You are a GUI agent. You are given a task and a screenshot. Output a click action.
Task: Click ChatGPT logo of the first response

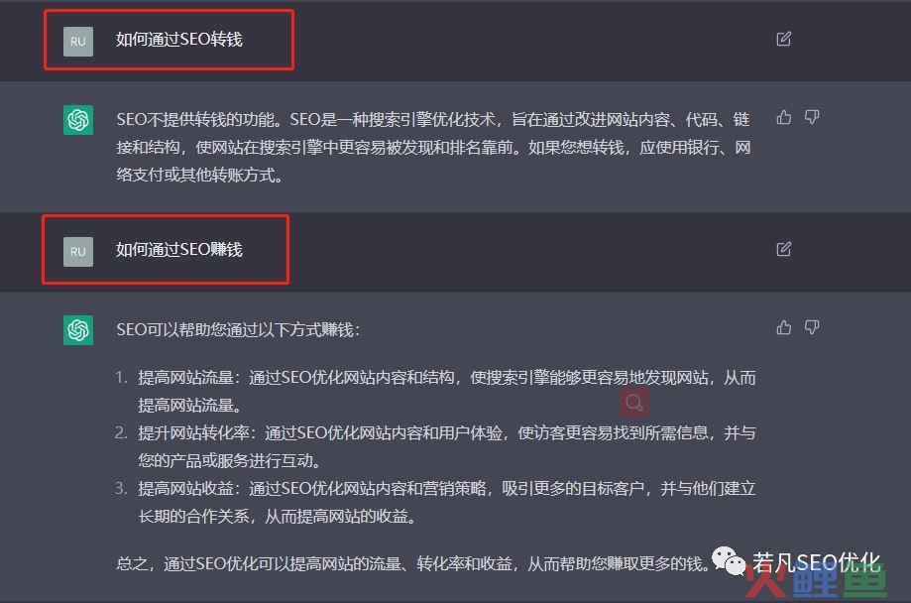[78, 120]
